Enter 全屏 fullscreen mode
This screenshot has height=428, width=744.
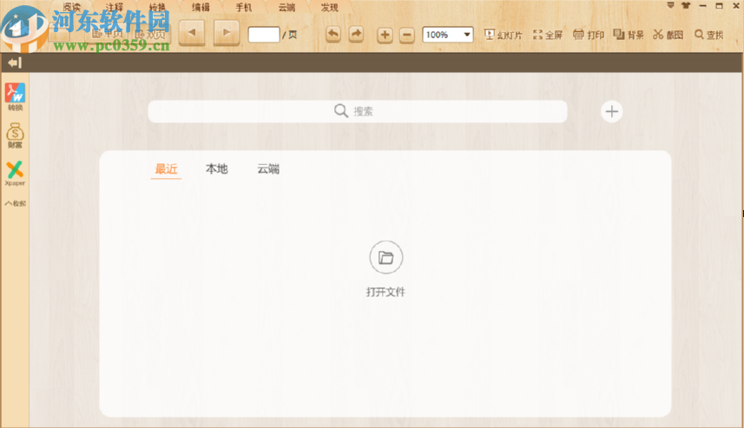tap(548, 35)
